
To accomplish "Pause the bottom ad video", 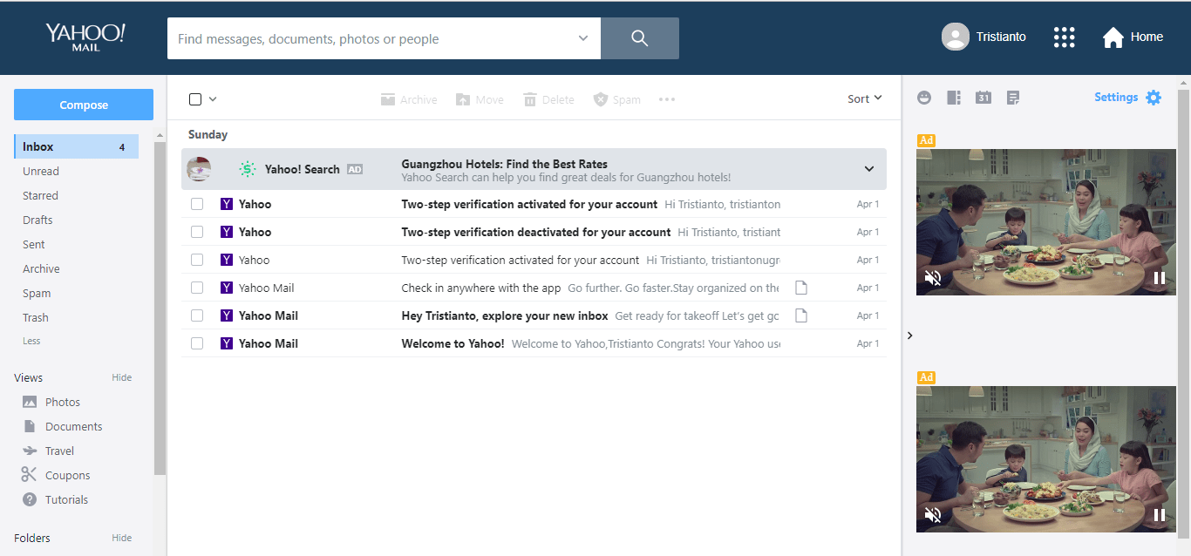I will [x=1160, y=515].
